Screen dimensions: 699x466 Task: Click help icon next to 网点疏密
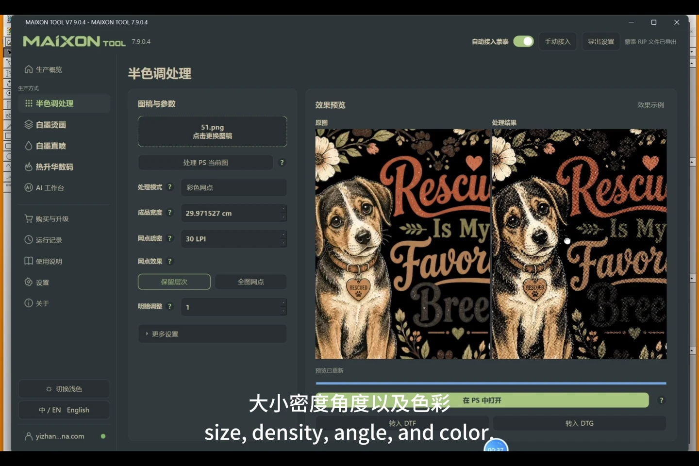[x=170, y=238]
